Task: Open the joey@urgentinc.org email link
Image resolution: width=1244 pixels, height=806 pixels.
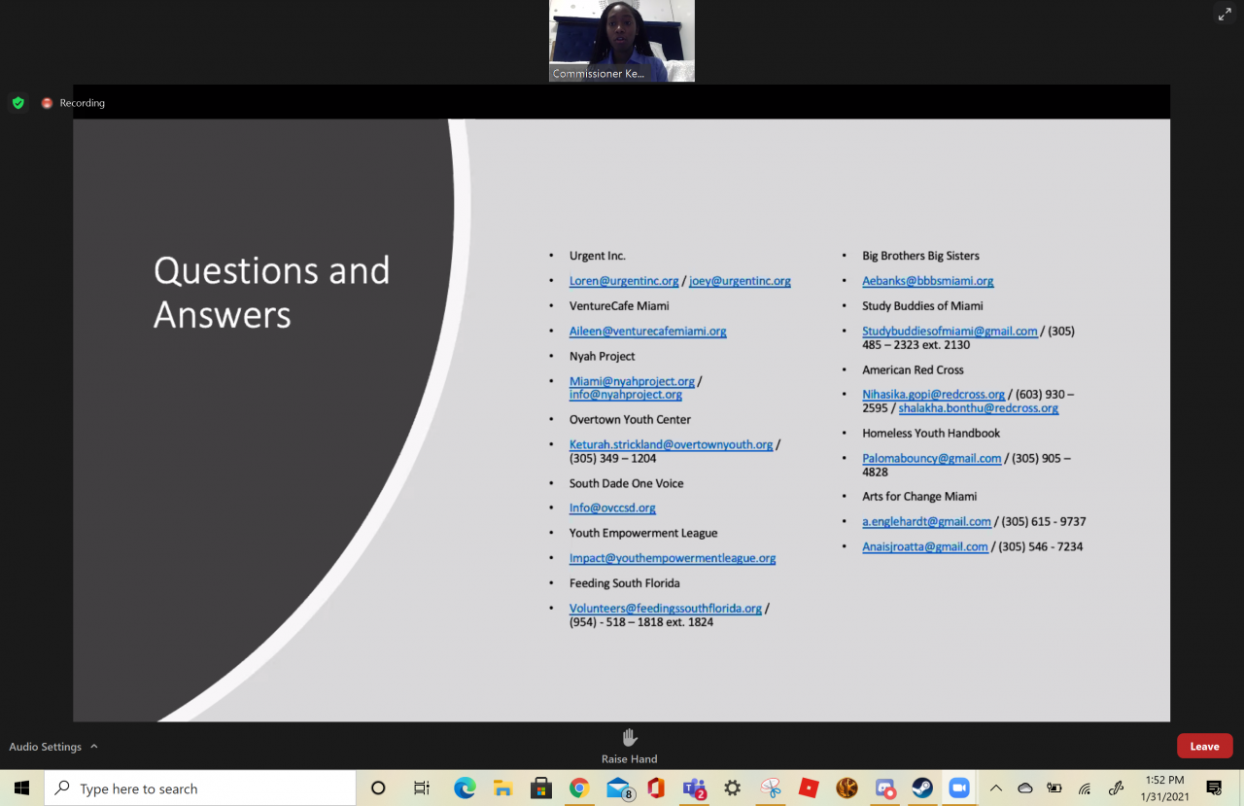Action: pos(740,281)
